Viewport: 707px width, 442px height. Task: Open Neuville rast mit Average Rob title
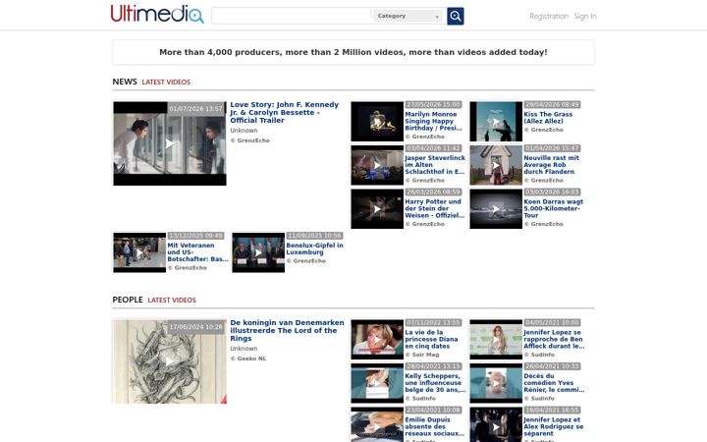pyautogui.click(x=551, y=165)
